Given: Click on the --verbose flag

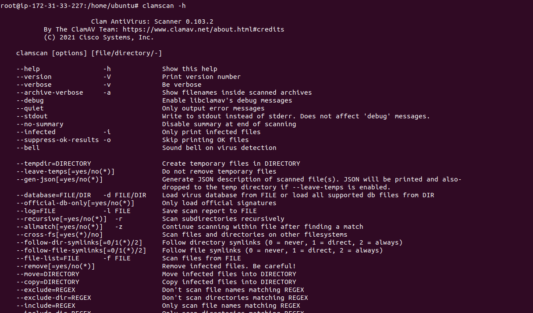Looking at the screenshot, I should coord(34,85).
